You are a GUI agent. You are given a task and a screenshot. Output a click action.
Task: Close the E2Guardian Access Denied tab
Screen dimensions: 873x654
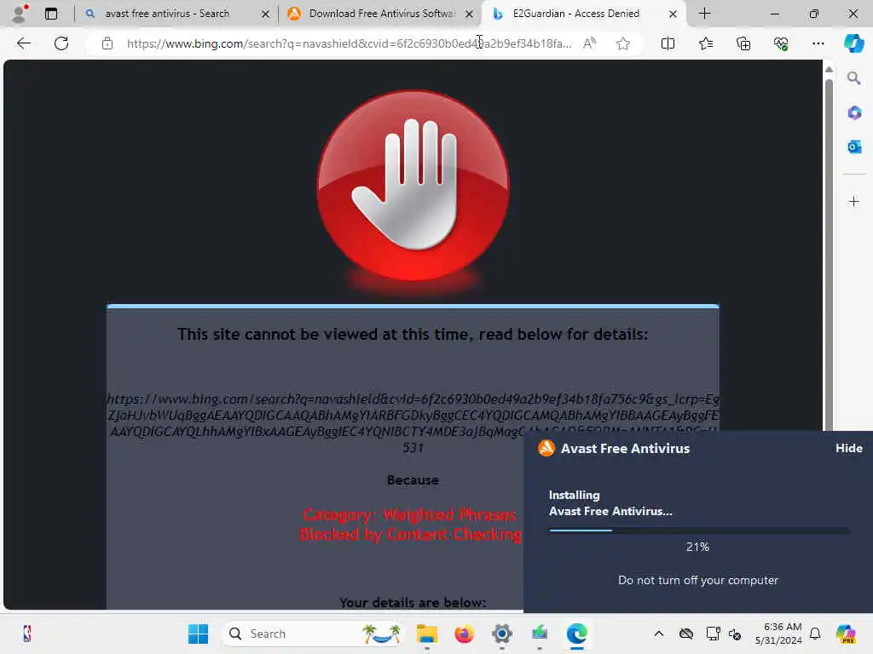[x=673, y=14]
